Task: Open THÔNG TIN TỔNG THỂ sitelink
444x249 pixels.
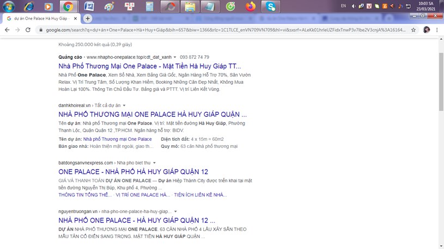Action: click(x=85, y=195)
